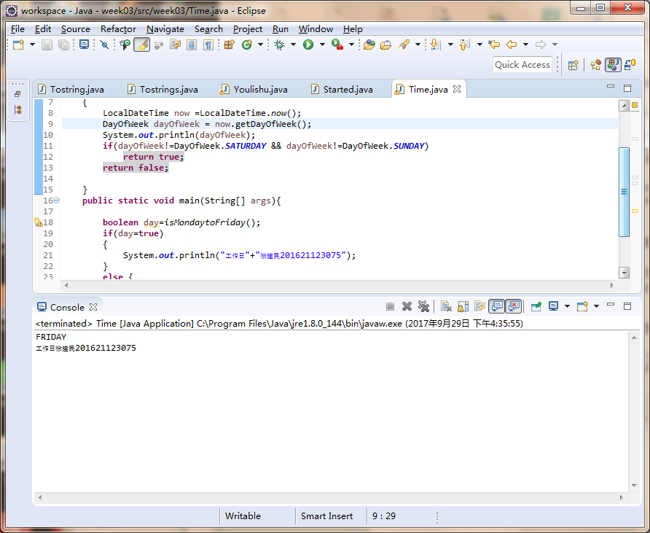The width and height of the screenshot is (650, 533).
Task: Toggle Block Selection Mode icon
Action: pos(192,44)
